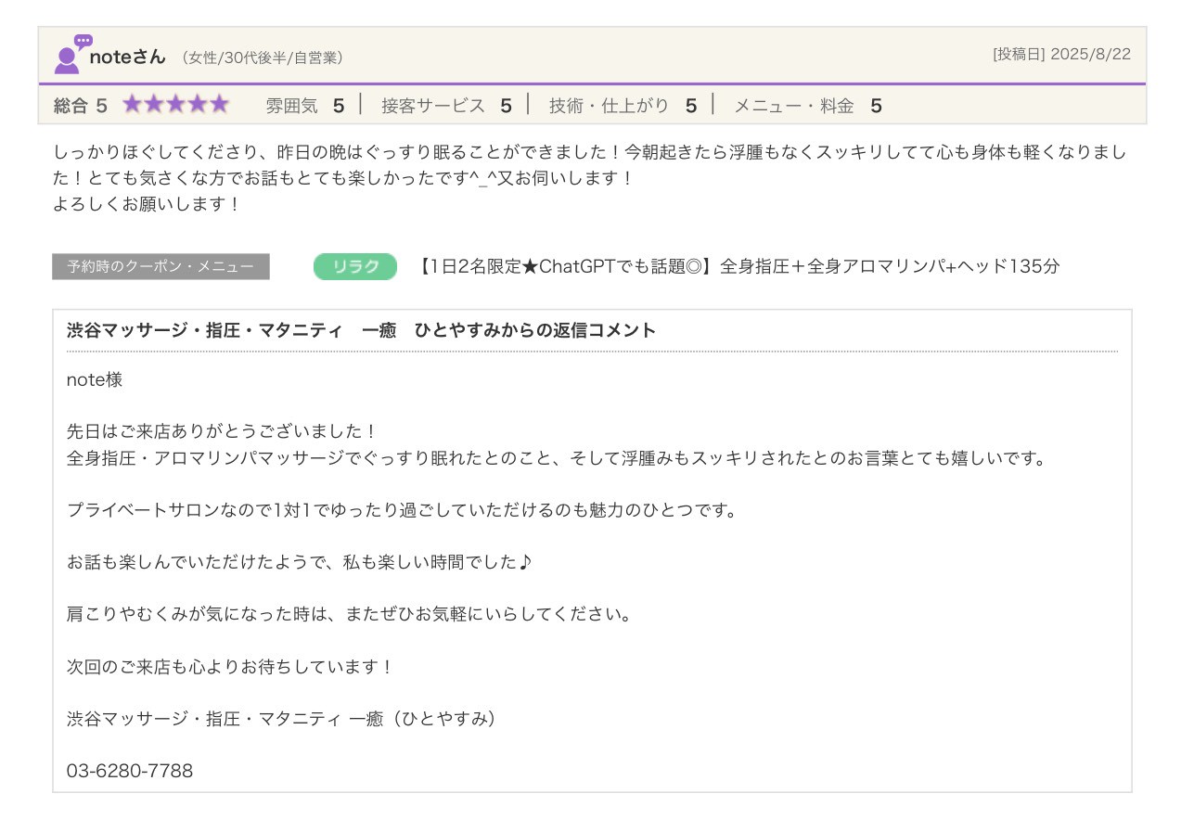
Task: Click the salon signature line above the phone number
Action: (281, 719)
